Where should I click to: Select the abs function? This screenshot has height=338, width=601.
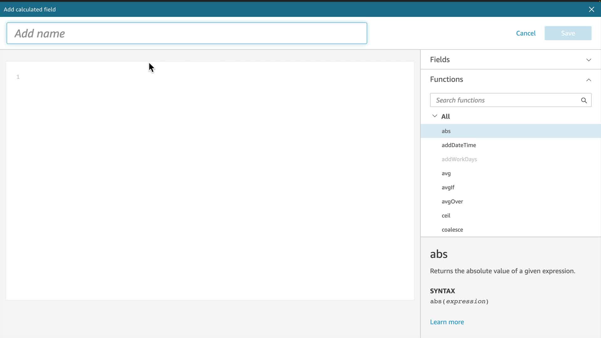click(446, 131)
